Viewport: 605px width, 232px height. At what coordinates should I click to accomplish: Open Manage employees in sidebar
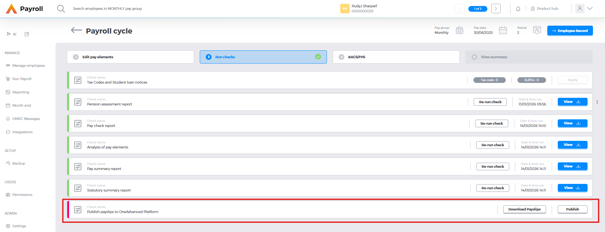click(x=25, y=66)
